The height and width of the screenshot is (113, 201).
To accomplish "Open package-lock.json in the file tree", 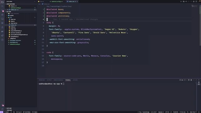I will pos(15,40).
